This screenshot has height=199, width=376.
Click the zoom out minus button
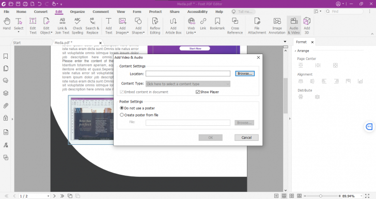pos(305,196)
